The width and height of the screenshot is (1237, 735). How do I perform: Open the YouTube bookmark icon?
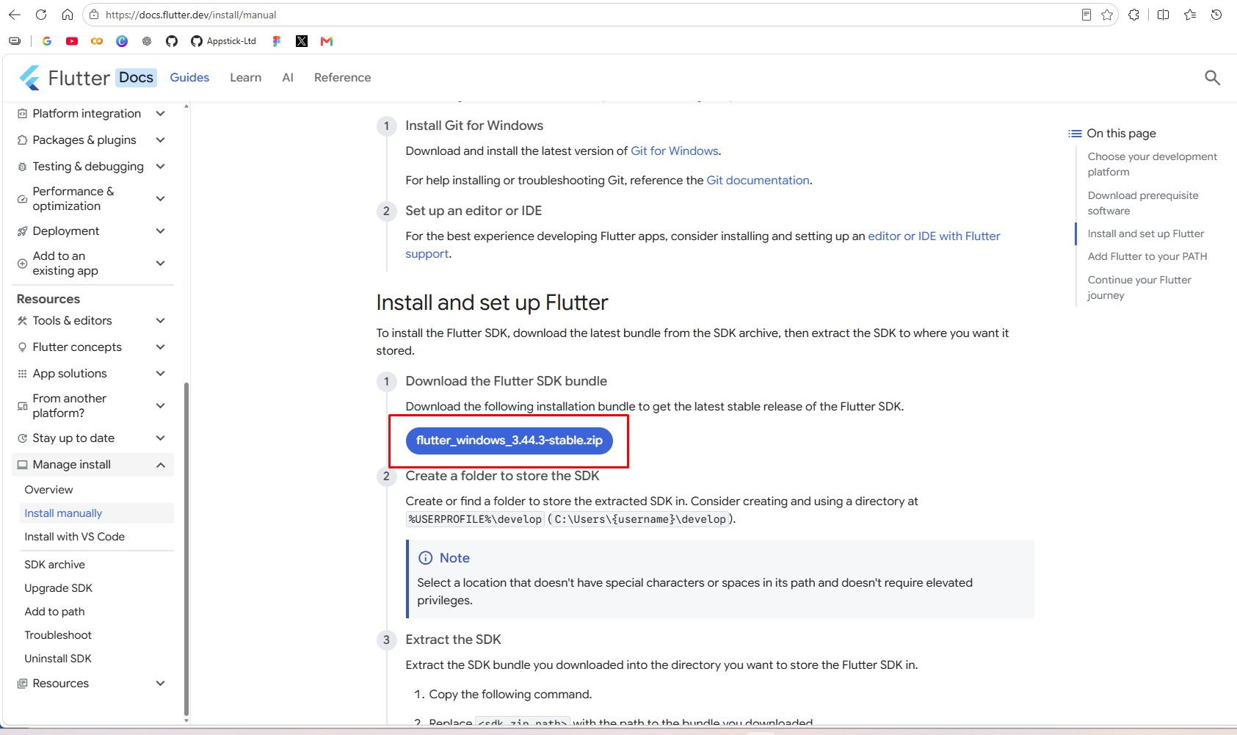point(72,41)
